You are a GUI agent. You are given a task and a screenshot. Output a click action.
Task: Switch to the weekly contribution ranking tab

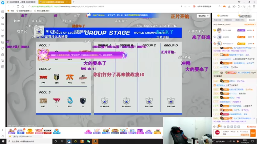(x=228, y=20)
